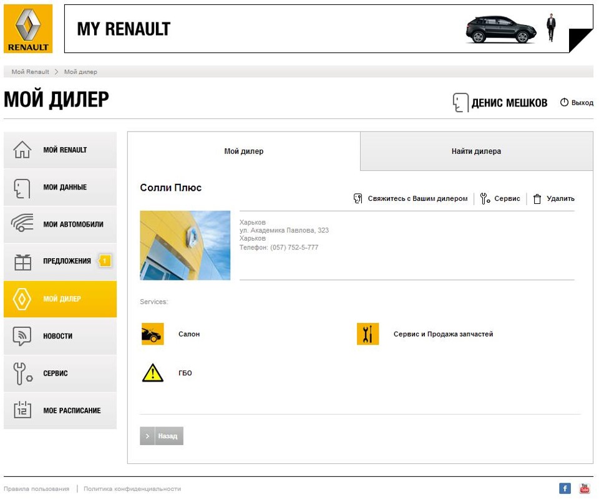Click the MY RENAULT banner

pos(329,29)
